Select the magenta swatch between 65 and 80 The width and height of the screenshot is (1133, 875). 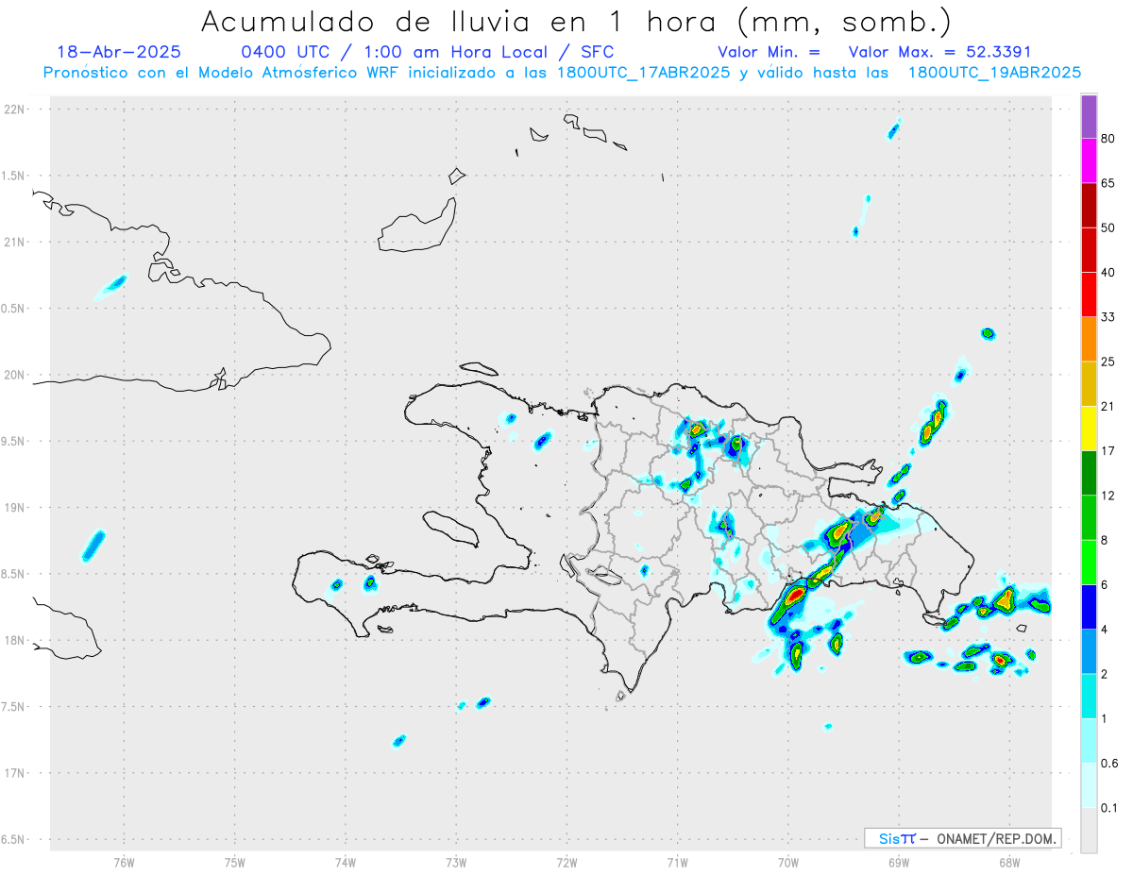1089,160
